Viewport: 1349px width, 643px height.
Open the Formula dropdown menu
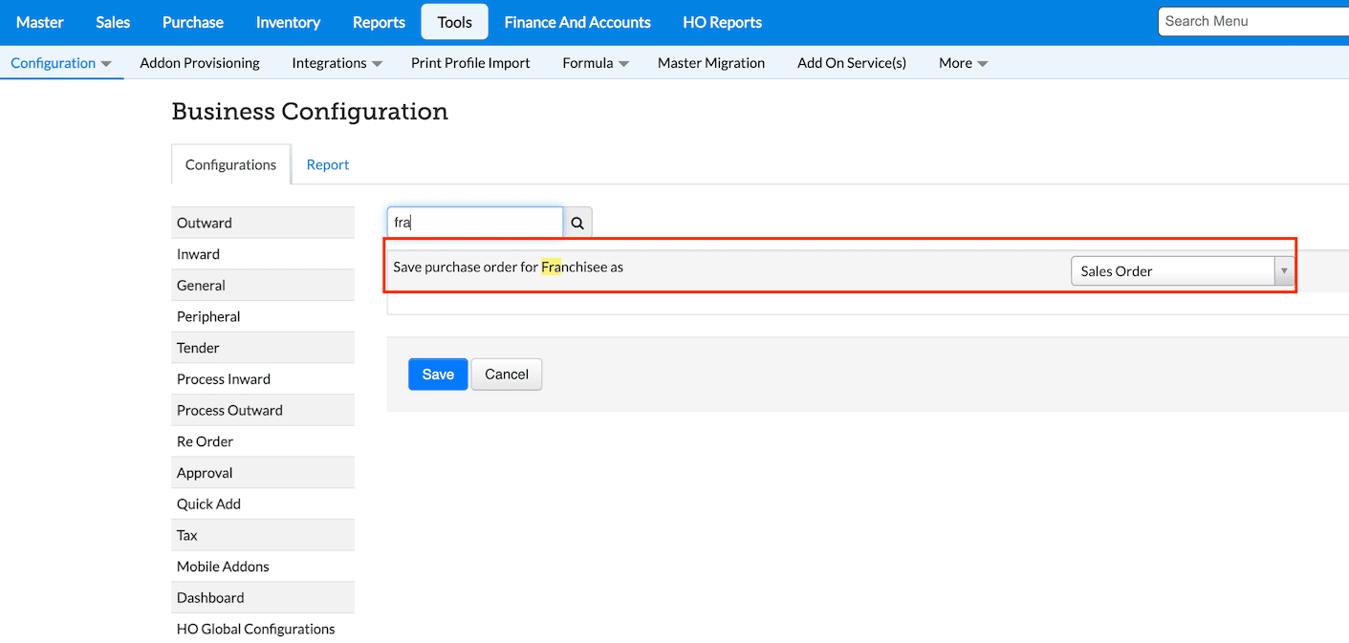coord(595,63)
